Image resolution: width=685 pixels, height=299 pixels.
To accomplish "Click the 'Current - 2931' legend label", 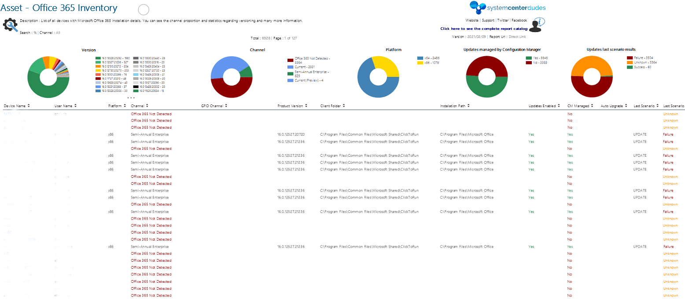I will coord(305,67).
